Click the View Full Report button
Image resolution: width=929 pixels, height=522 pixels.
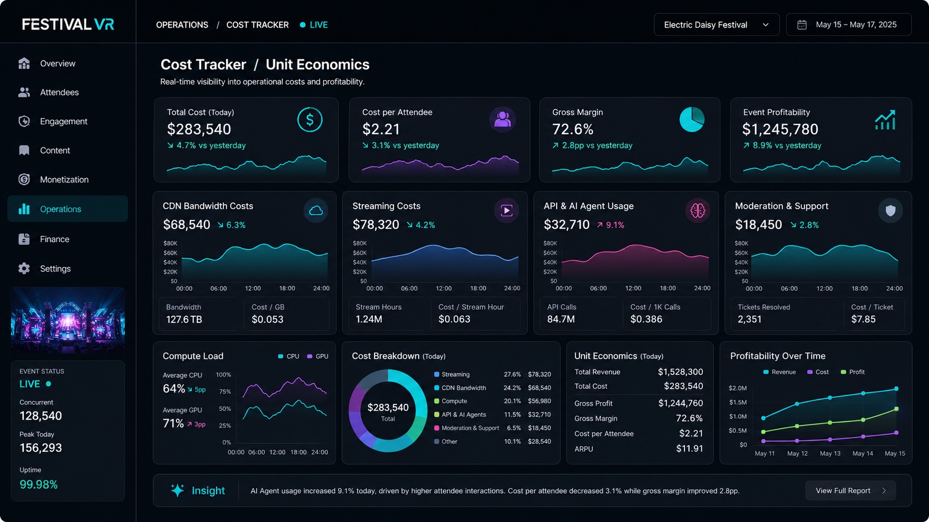click(x=851, y=491)
